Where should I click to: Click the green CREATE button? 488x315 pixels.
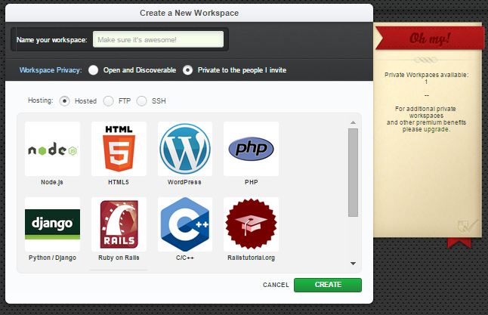coord(328,285)
